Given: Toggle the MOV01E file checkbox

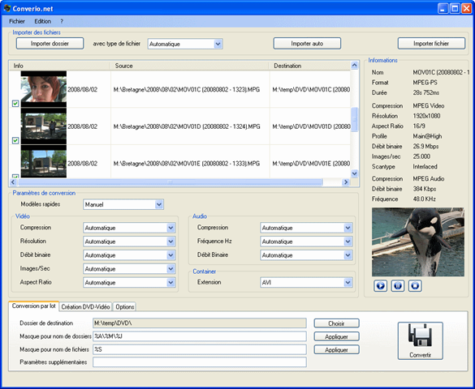Looking at the screenshot, I should pyautogui.click(x=15, y=176).
